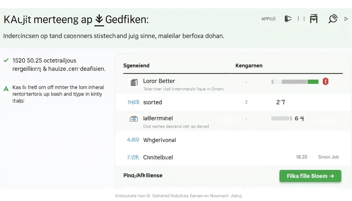Click the document icon beside Loror Better

click(134, 82)
